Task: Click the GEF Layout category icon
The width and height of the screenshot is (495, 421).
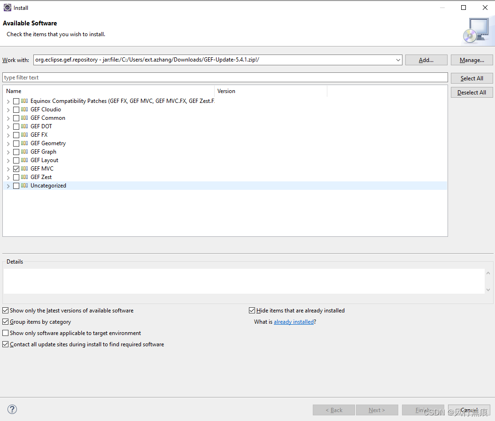Action: [x=24, y=160]
